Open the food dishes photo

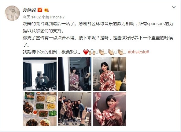coord(40,109)
